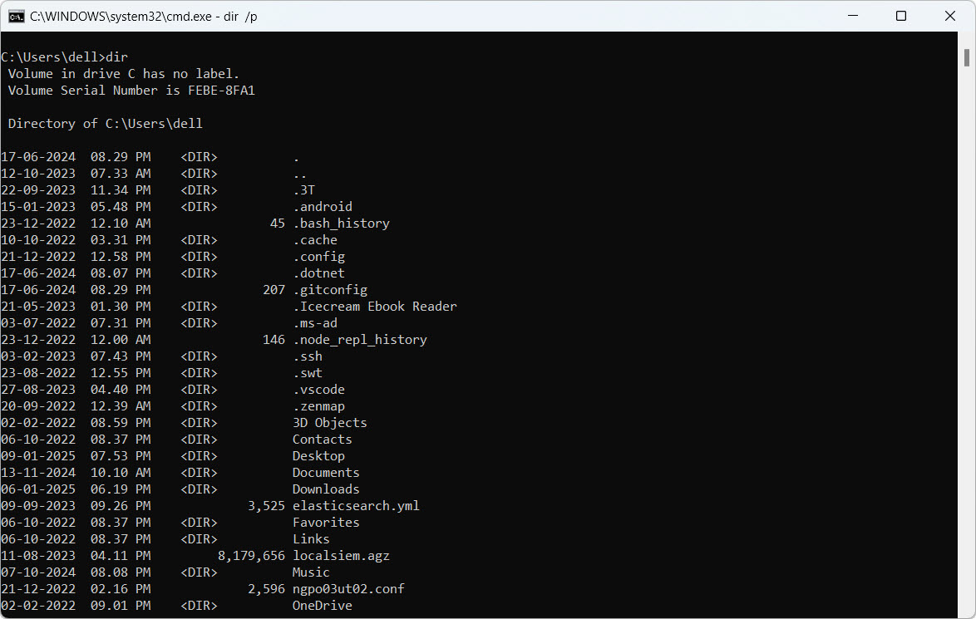The width and height of the screenshot is (976, 619).
Task: Click the '.bash_history' file name
Action: coord(341,224)
